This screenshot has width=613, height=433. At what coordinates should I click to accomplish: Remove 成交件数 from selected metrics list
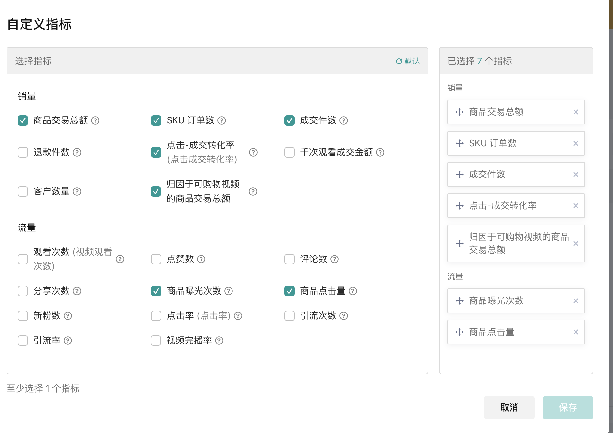[576, 175]
